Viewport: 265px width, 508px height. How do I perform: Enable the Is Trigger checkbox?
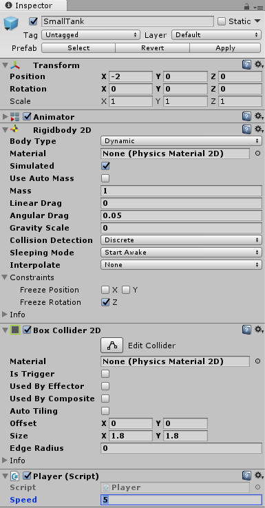[x=105, y=374]
